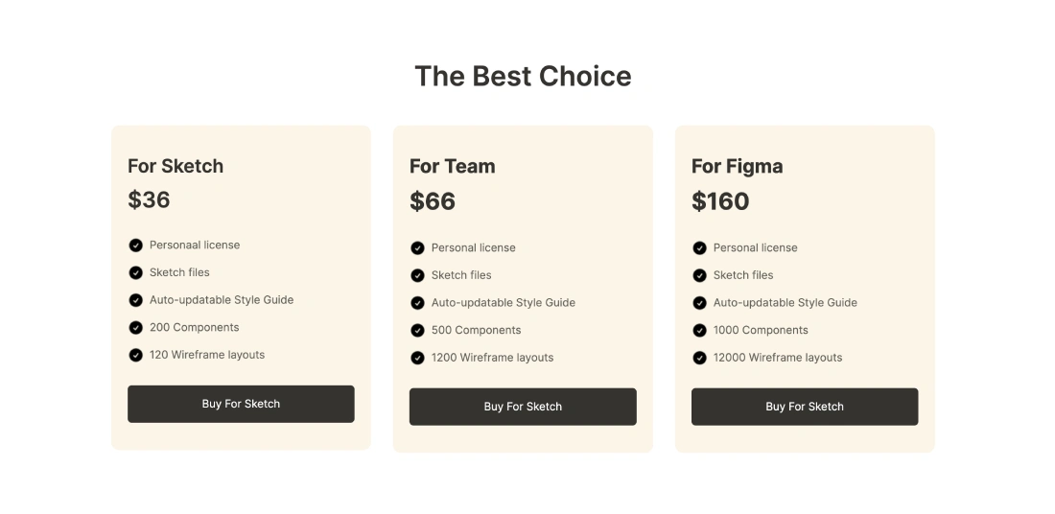Screen dimensions: 1055x514
Task: Click the checkmark icon beside Personaal license
Action: point(135,245)
